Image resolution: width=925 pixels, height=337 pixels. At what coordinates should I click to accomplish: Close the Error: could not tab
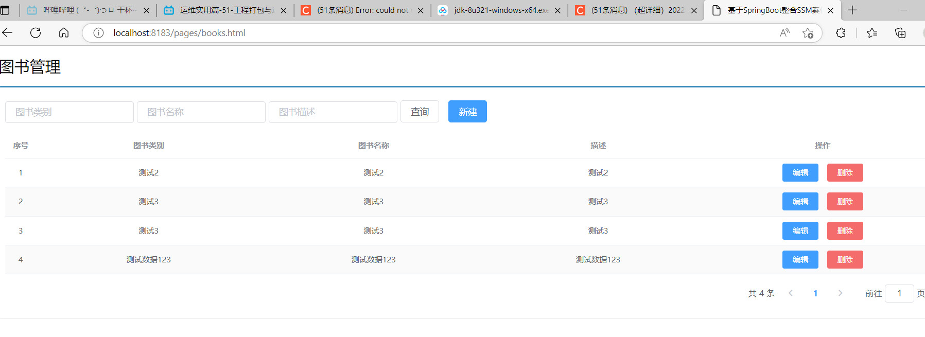click(421, 10)
